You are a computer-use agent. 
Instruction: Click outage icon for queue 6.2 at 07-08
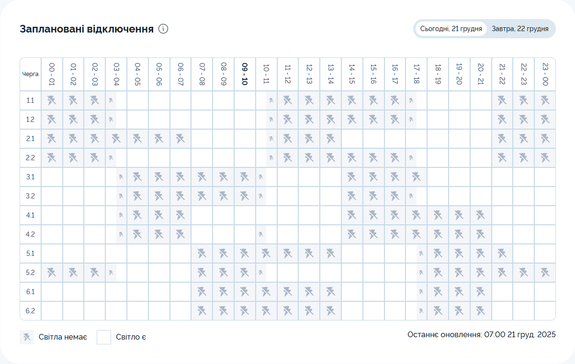[x=202, y=311]
